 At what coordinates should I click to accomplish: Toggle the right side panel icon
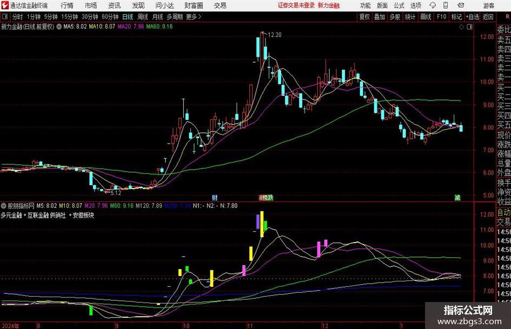[469, 27]
